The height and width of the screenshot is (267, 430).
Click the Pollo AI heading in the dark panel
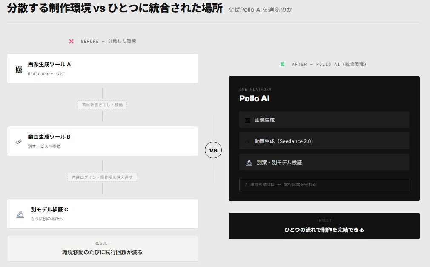pyautogui.click(x=254, y=98)
